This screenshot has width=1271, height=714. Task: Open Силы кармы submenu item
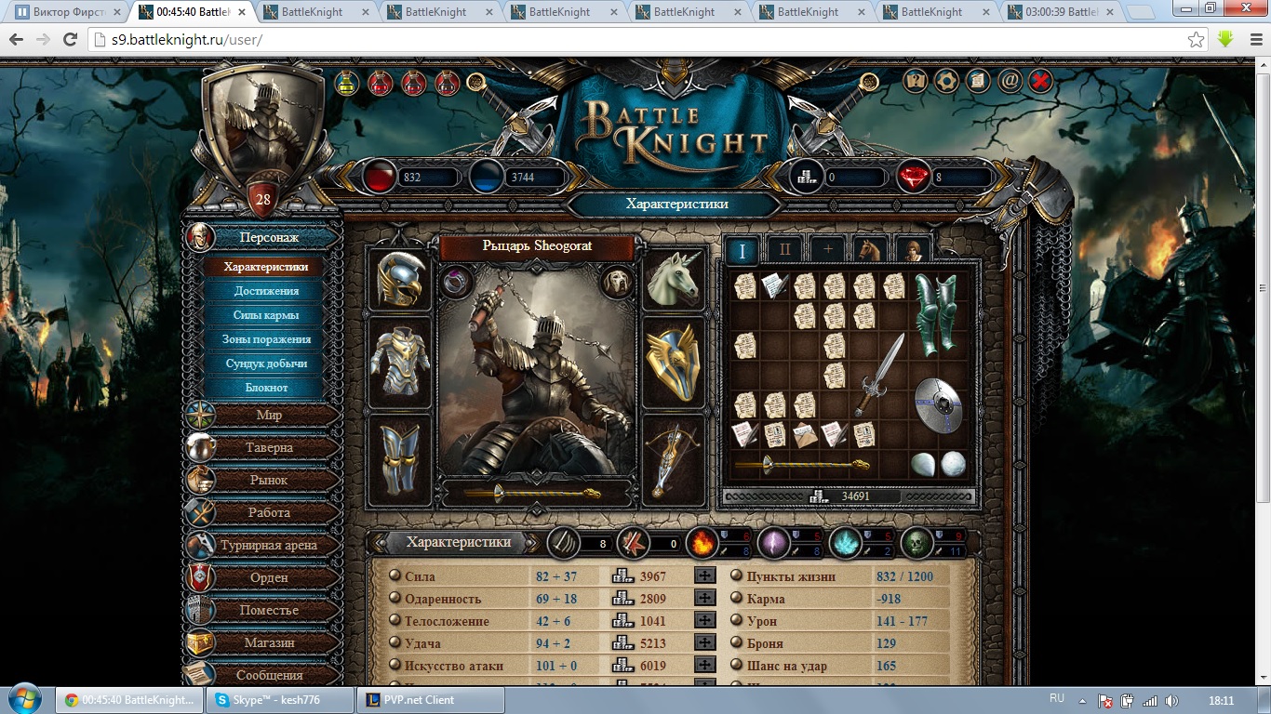265,315
